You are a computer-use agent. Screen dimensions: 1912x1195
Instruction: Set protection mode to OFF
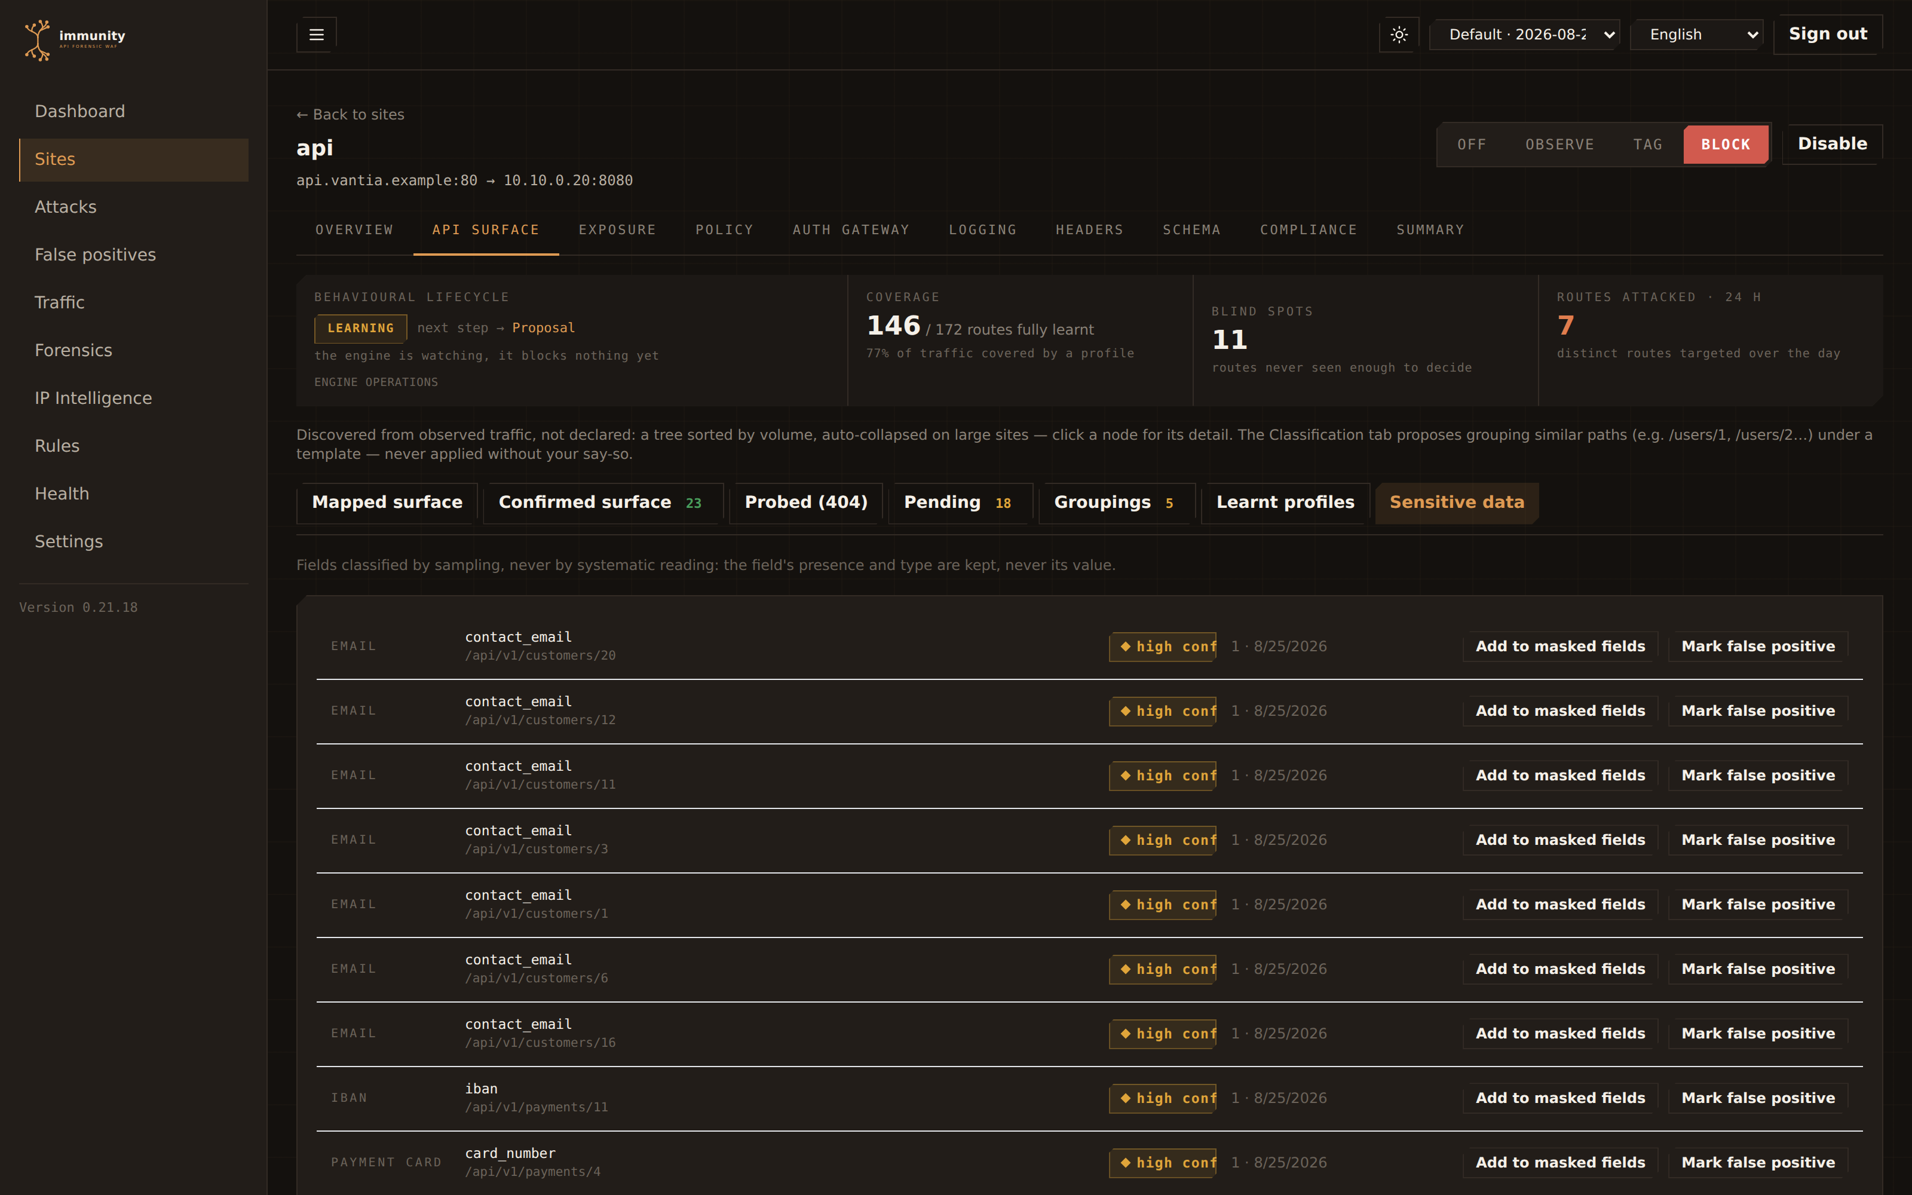(x=1471, y=145)
